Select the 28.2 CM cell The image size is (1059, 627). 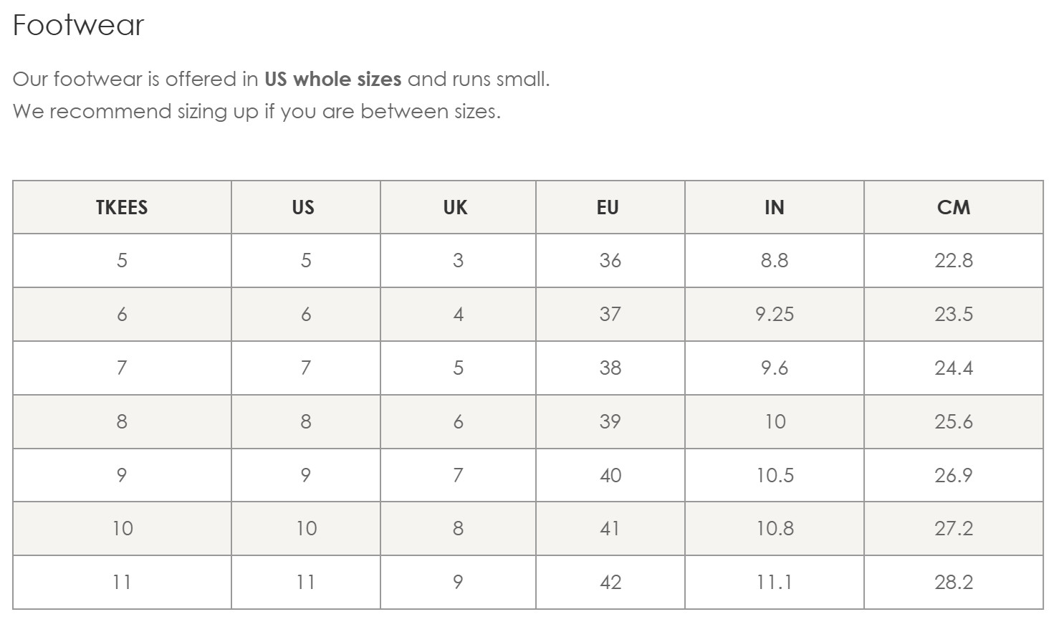954,582
